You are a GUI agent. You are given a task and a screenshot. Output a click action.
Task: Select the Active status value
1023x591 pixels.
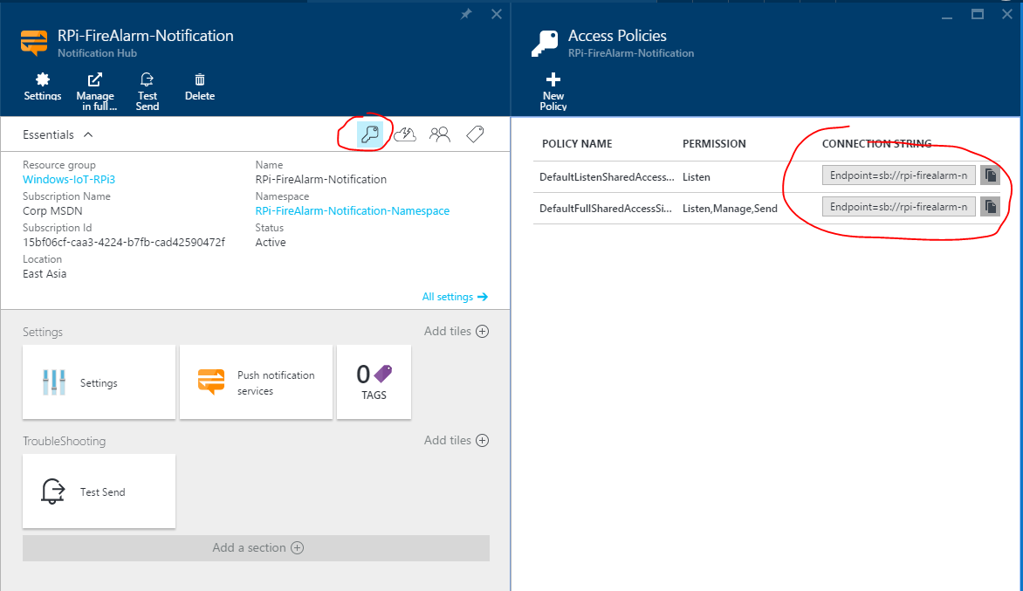tap(270, 242)
